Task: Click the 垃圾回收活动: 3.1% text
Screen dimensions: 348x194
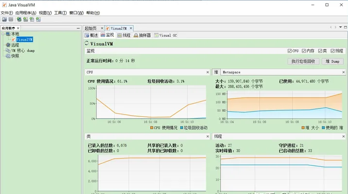Action: [x=166, y=81]
